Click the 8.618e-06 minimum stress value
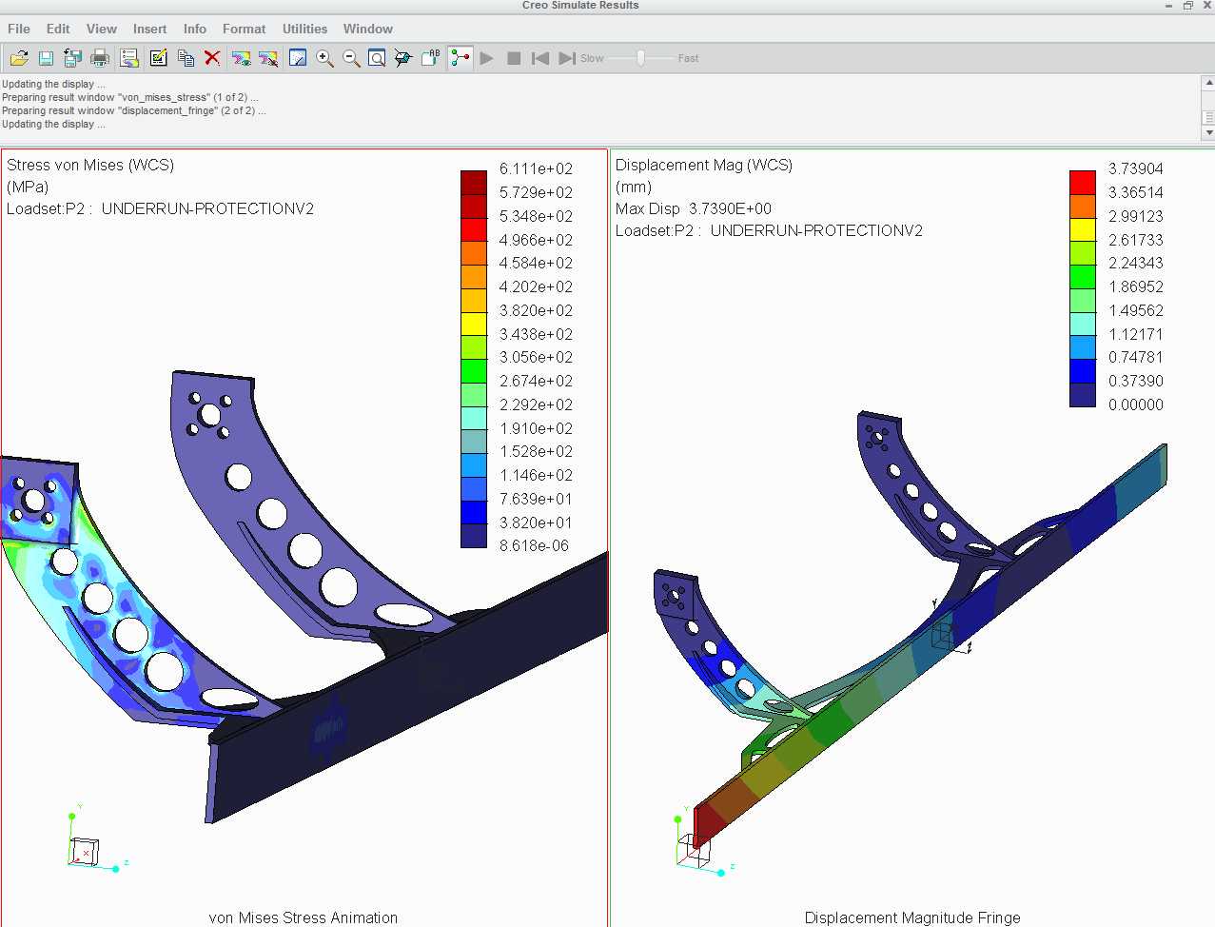The width and height of the screenshot is (1215, 927). (x=535, y=545)
